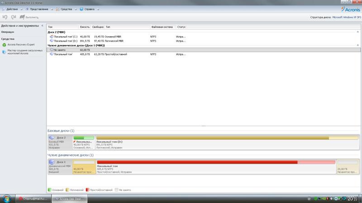Click the Windows Start orb
Image resolution: width=362 pixels, height=203 pixels.
(x=7, y=198)
